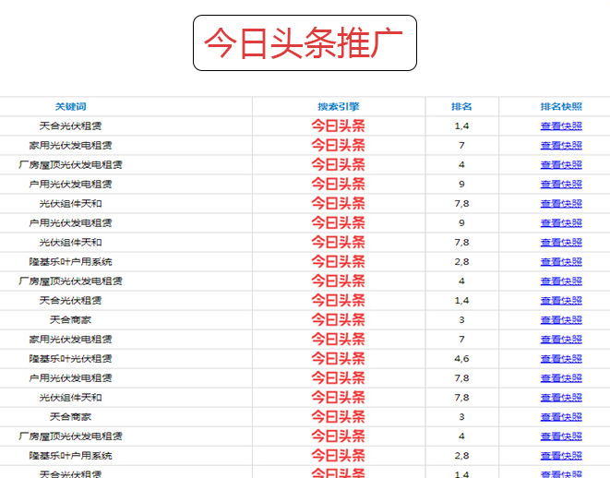This screenshot has width=610, height=478.
Task: Open 查看快照 for first 光伏组件天和 row
Action: [561, 204]
